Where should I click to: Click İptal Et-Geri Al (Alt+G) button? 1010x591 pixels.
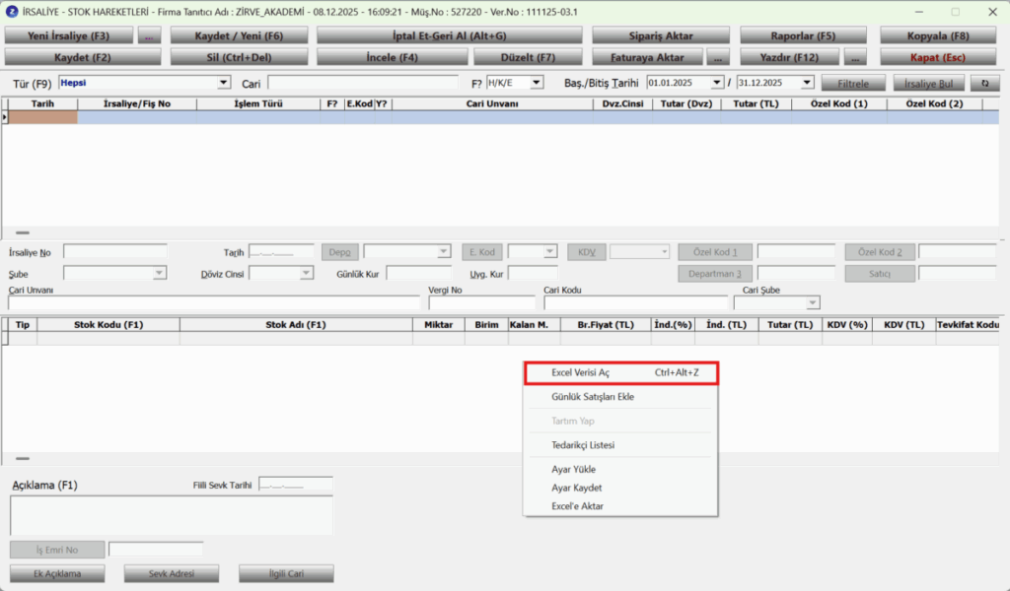(x=450, y=35)
